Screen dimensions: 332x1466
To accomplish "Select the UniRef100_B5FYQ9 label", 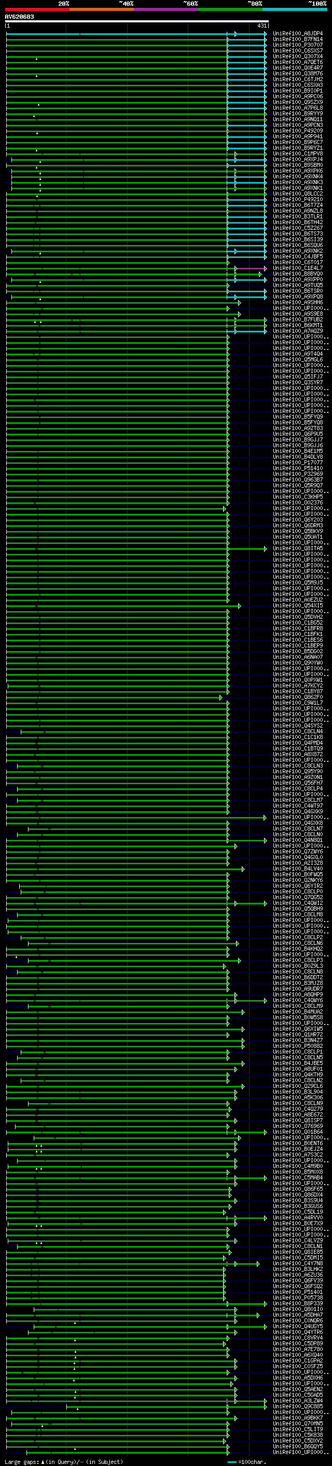I will [297, 417].
